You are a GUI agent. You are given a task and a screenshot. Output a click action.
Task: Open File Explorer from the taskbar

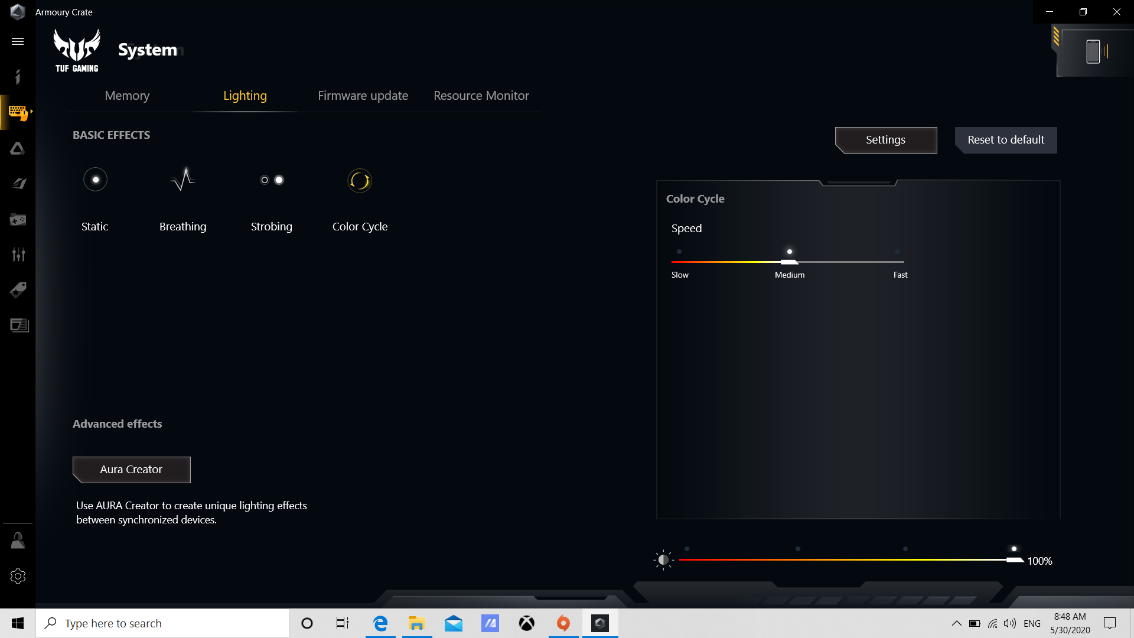click(416, 623)
